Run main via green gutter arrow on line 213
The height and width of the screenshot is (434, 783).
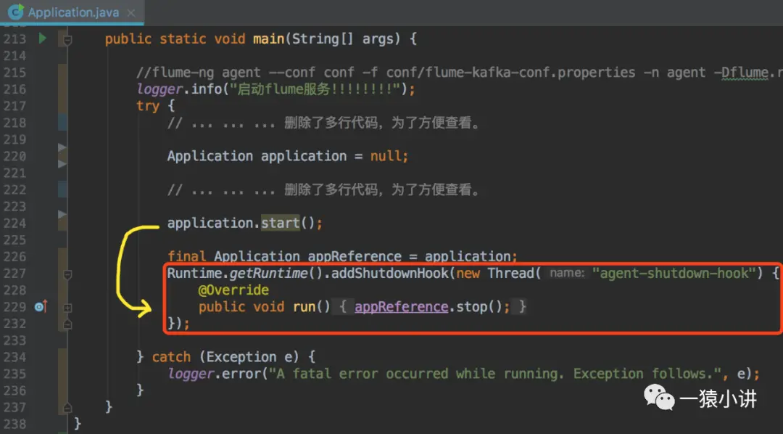[43, 38]
